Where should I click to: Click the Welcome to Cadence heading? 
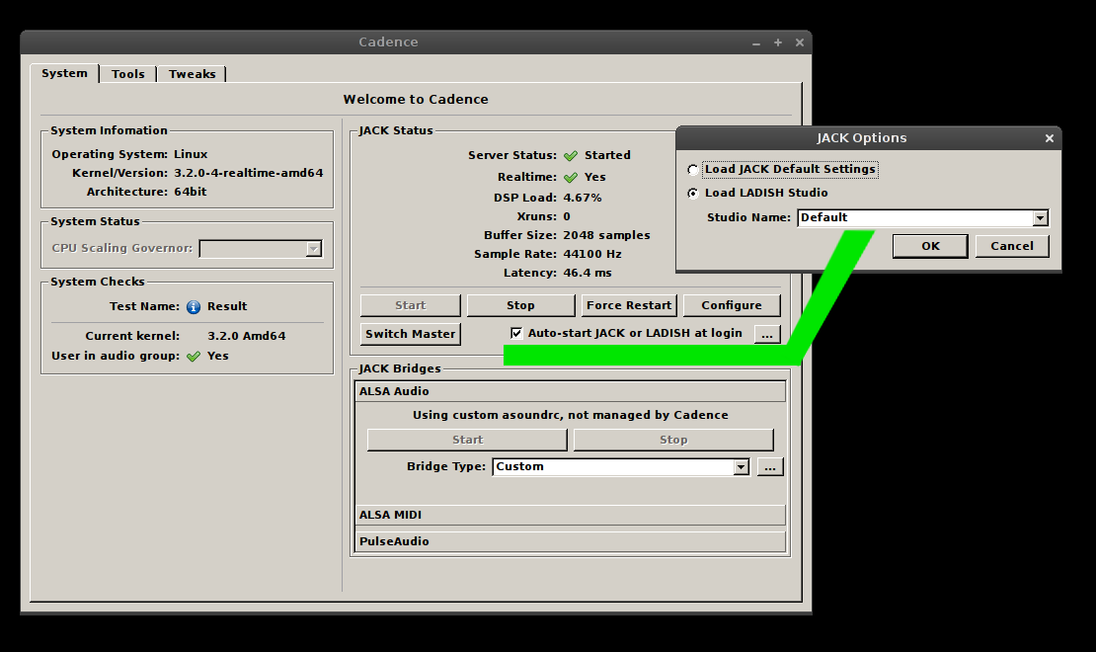tap(416, 100)
